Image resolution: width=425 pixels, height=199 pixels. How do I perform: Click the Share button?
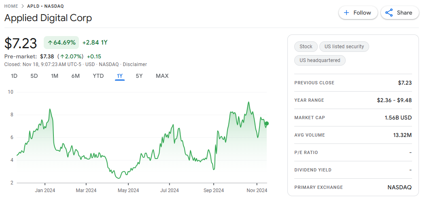coord(399,13)
